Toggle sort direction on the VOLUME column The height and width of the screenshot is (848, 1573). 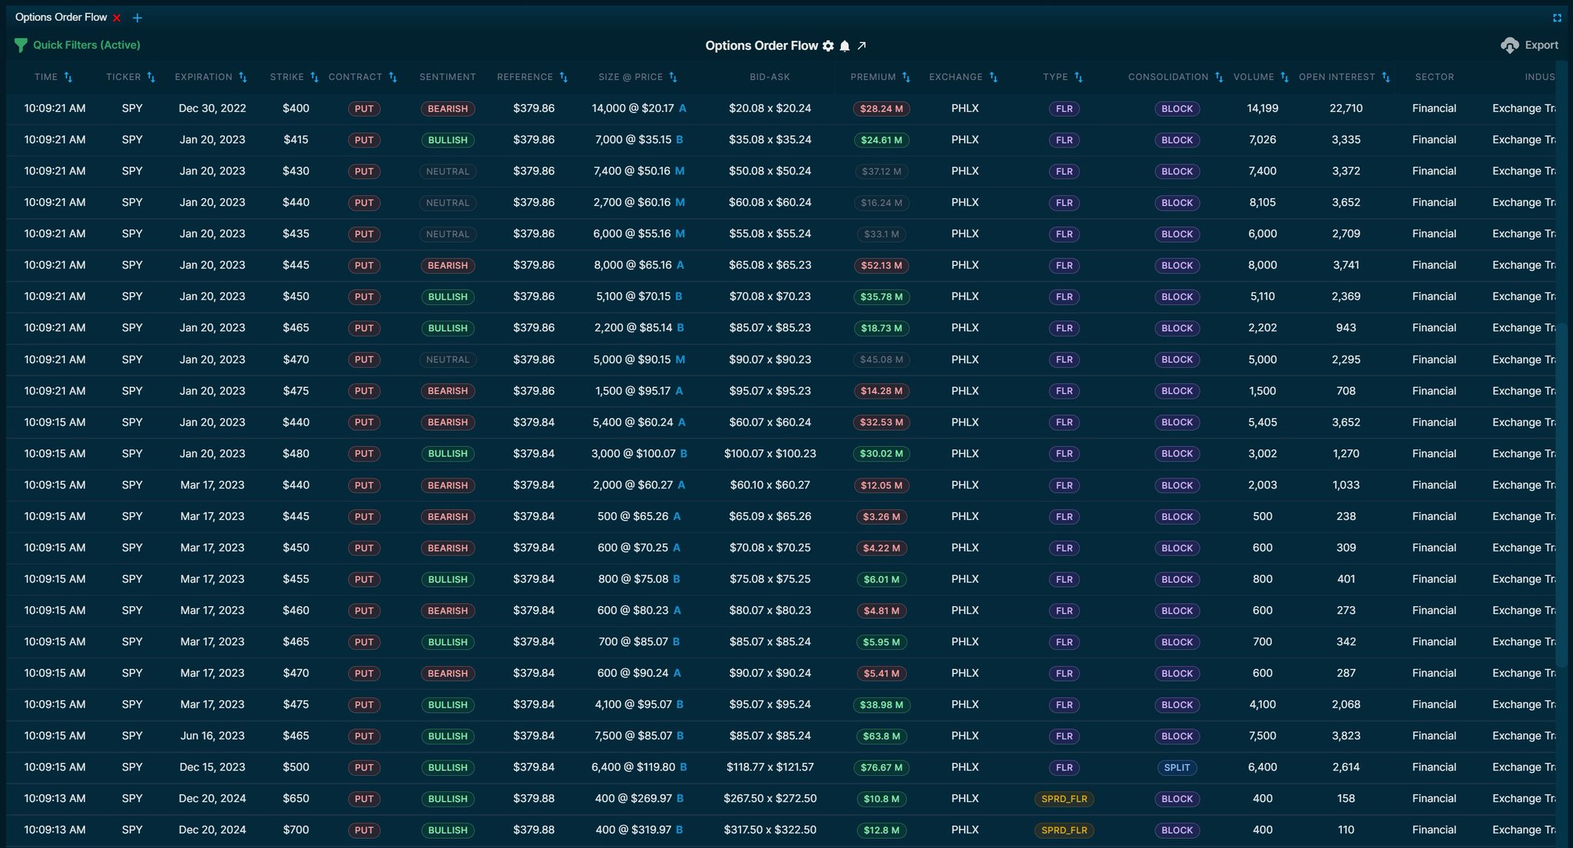[1286, 77]
